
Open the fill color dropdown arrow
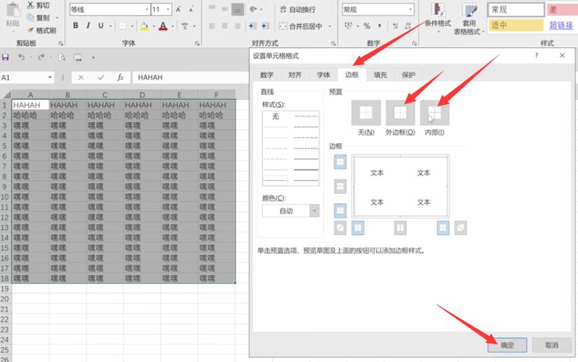(x=153, y=26)
